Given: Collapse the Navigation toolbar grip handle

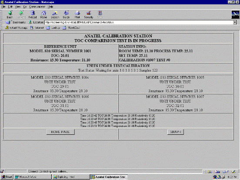Looking at the screenshot, I should (1, 14).
